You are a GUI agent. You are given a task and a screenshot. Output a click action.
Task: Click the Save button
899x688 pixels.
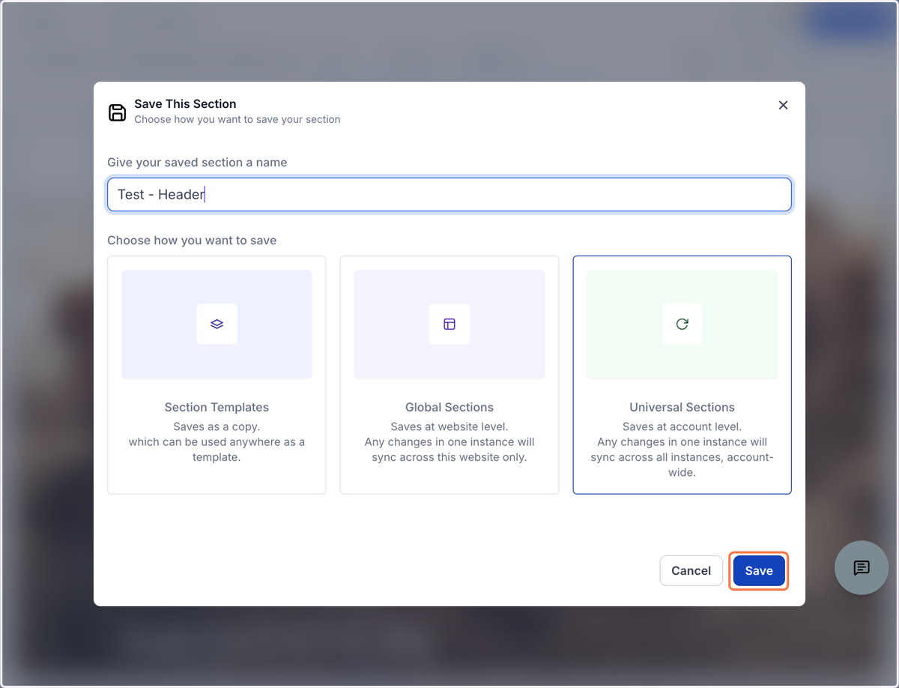click(x=759, y=571)
